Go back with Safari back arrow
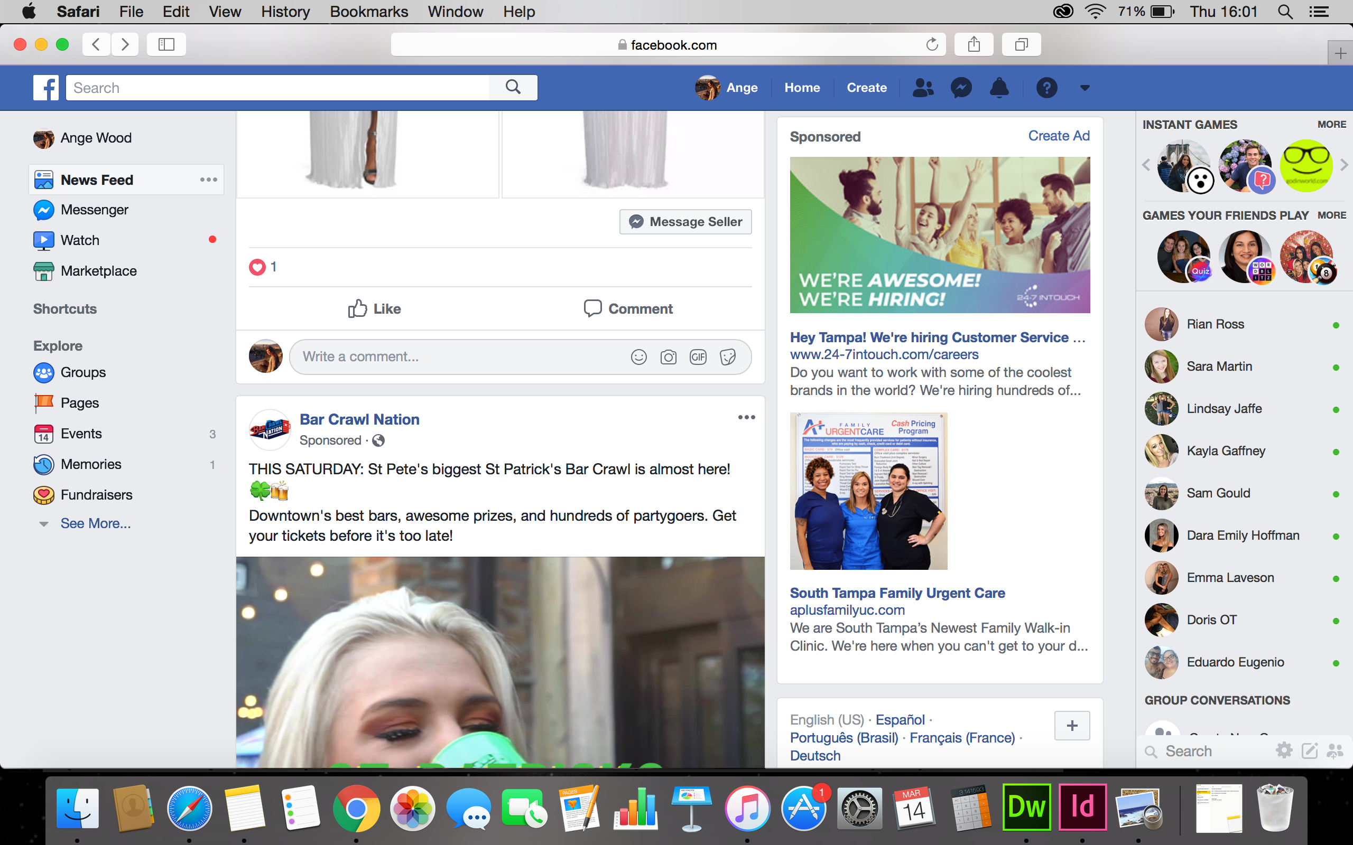This screenshot has height=845, width=1353. [x=96, y=44]
